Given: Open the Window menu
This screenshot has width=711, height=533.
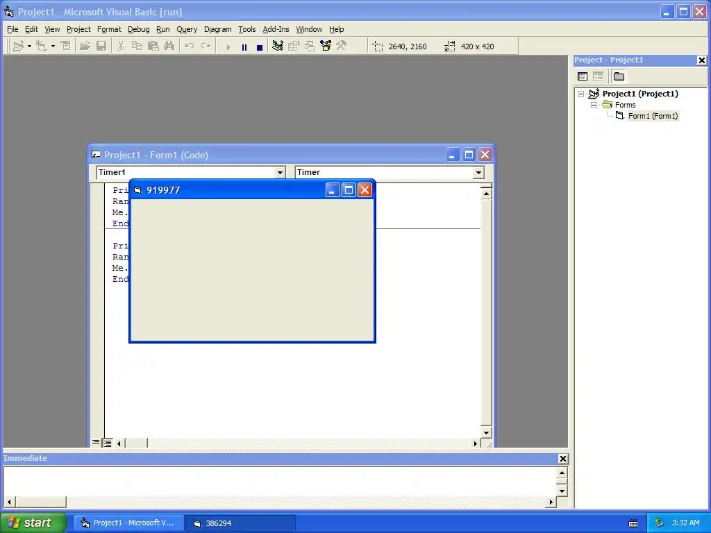Looking at the screenshot, I should [x=309, y=29].
